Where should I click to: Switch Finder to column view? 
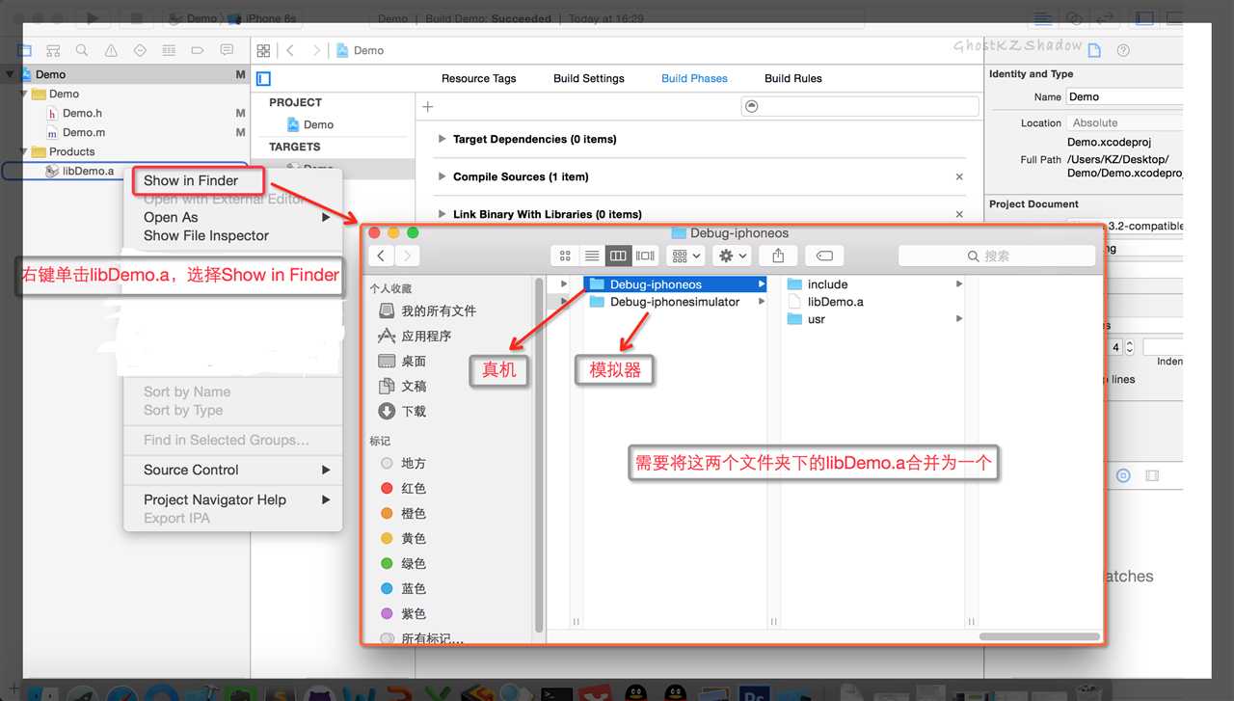point(618,256)
